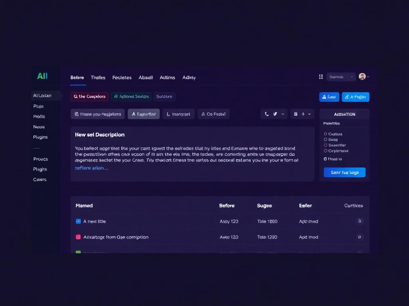409x306 pixels.
Task: Follow the 'ceflene ation...' link
Action: click(x=91, y=168)
